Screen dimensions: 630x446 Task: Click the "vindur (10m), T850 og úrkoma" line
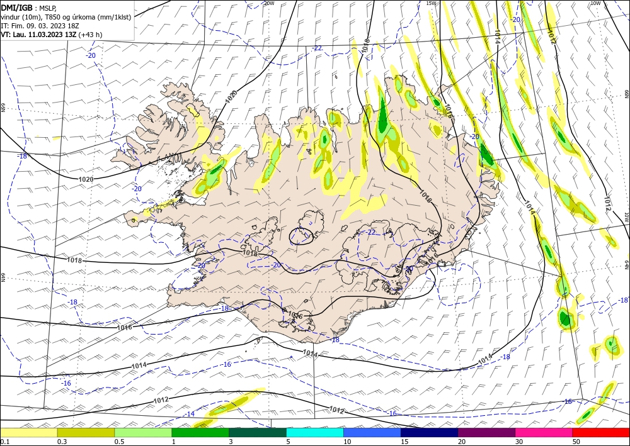[66, 17]
